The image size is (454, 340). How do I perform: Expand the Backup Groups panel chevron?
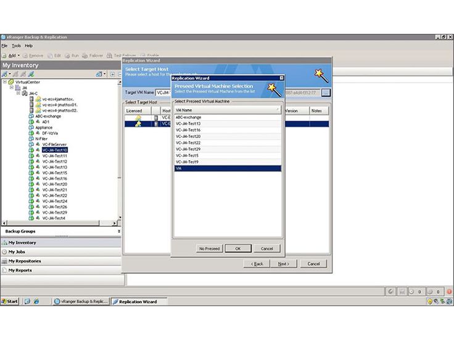(x=118, y=232)
